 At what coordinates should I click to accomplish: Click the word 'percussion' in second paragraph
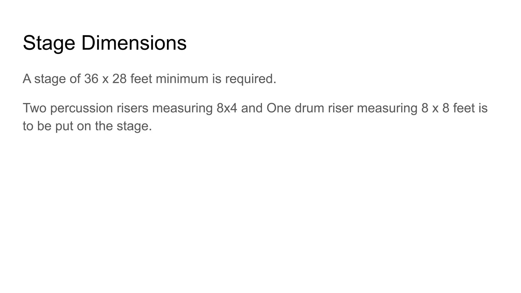81,108
